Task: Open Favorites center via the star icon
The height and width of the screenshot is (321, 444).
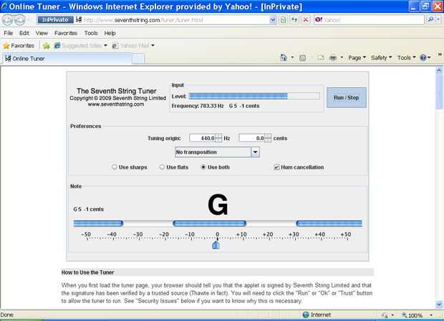Action: point(6,46)
